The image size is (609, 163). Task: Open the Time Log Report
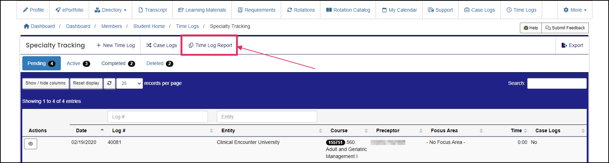[210, 45]
